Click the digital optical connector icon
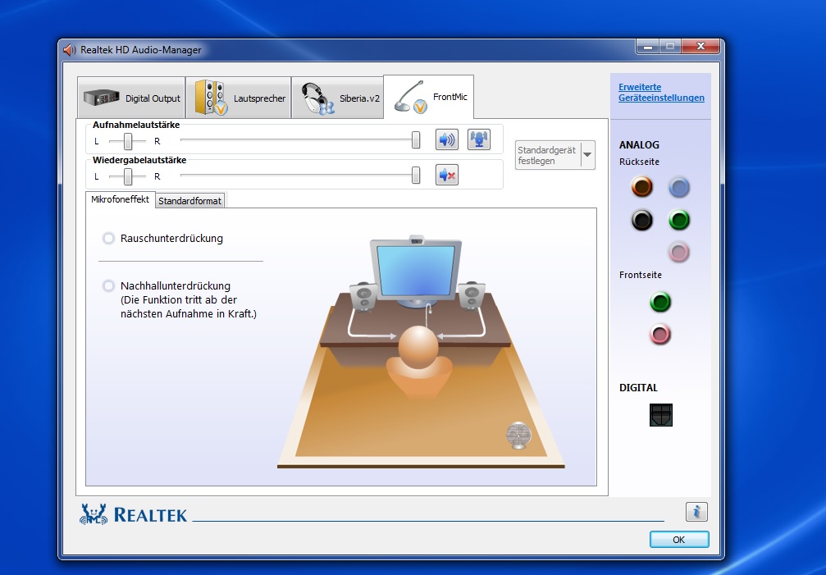Image resolution: width=826 pixels, height=575 pixels. (661, 415)
